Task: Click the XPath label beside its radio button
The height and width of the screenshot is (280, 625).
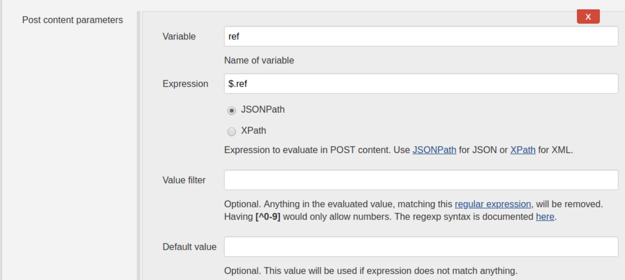Action: 254,131
